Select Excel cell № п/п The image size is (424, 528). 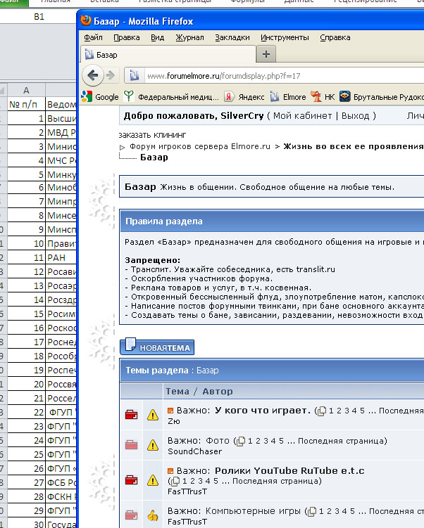coord(26,104)
